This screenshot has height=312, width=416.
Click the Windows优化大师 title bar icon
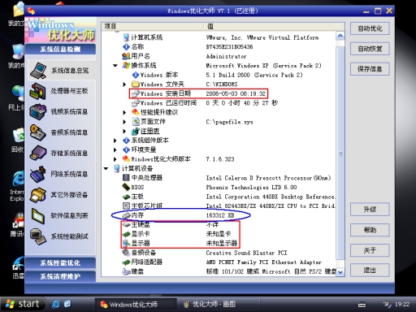click(32, 11)
